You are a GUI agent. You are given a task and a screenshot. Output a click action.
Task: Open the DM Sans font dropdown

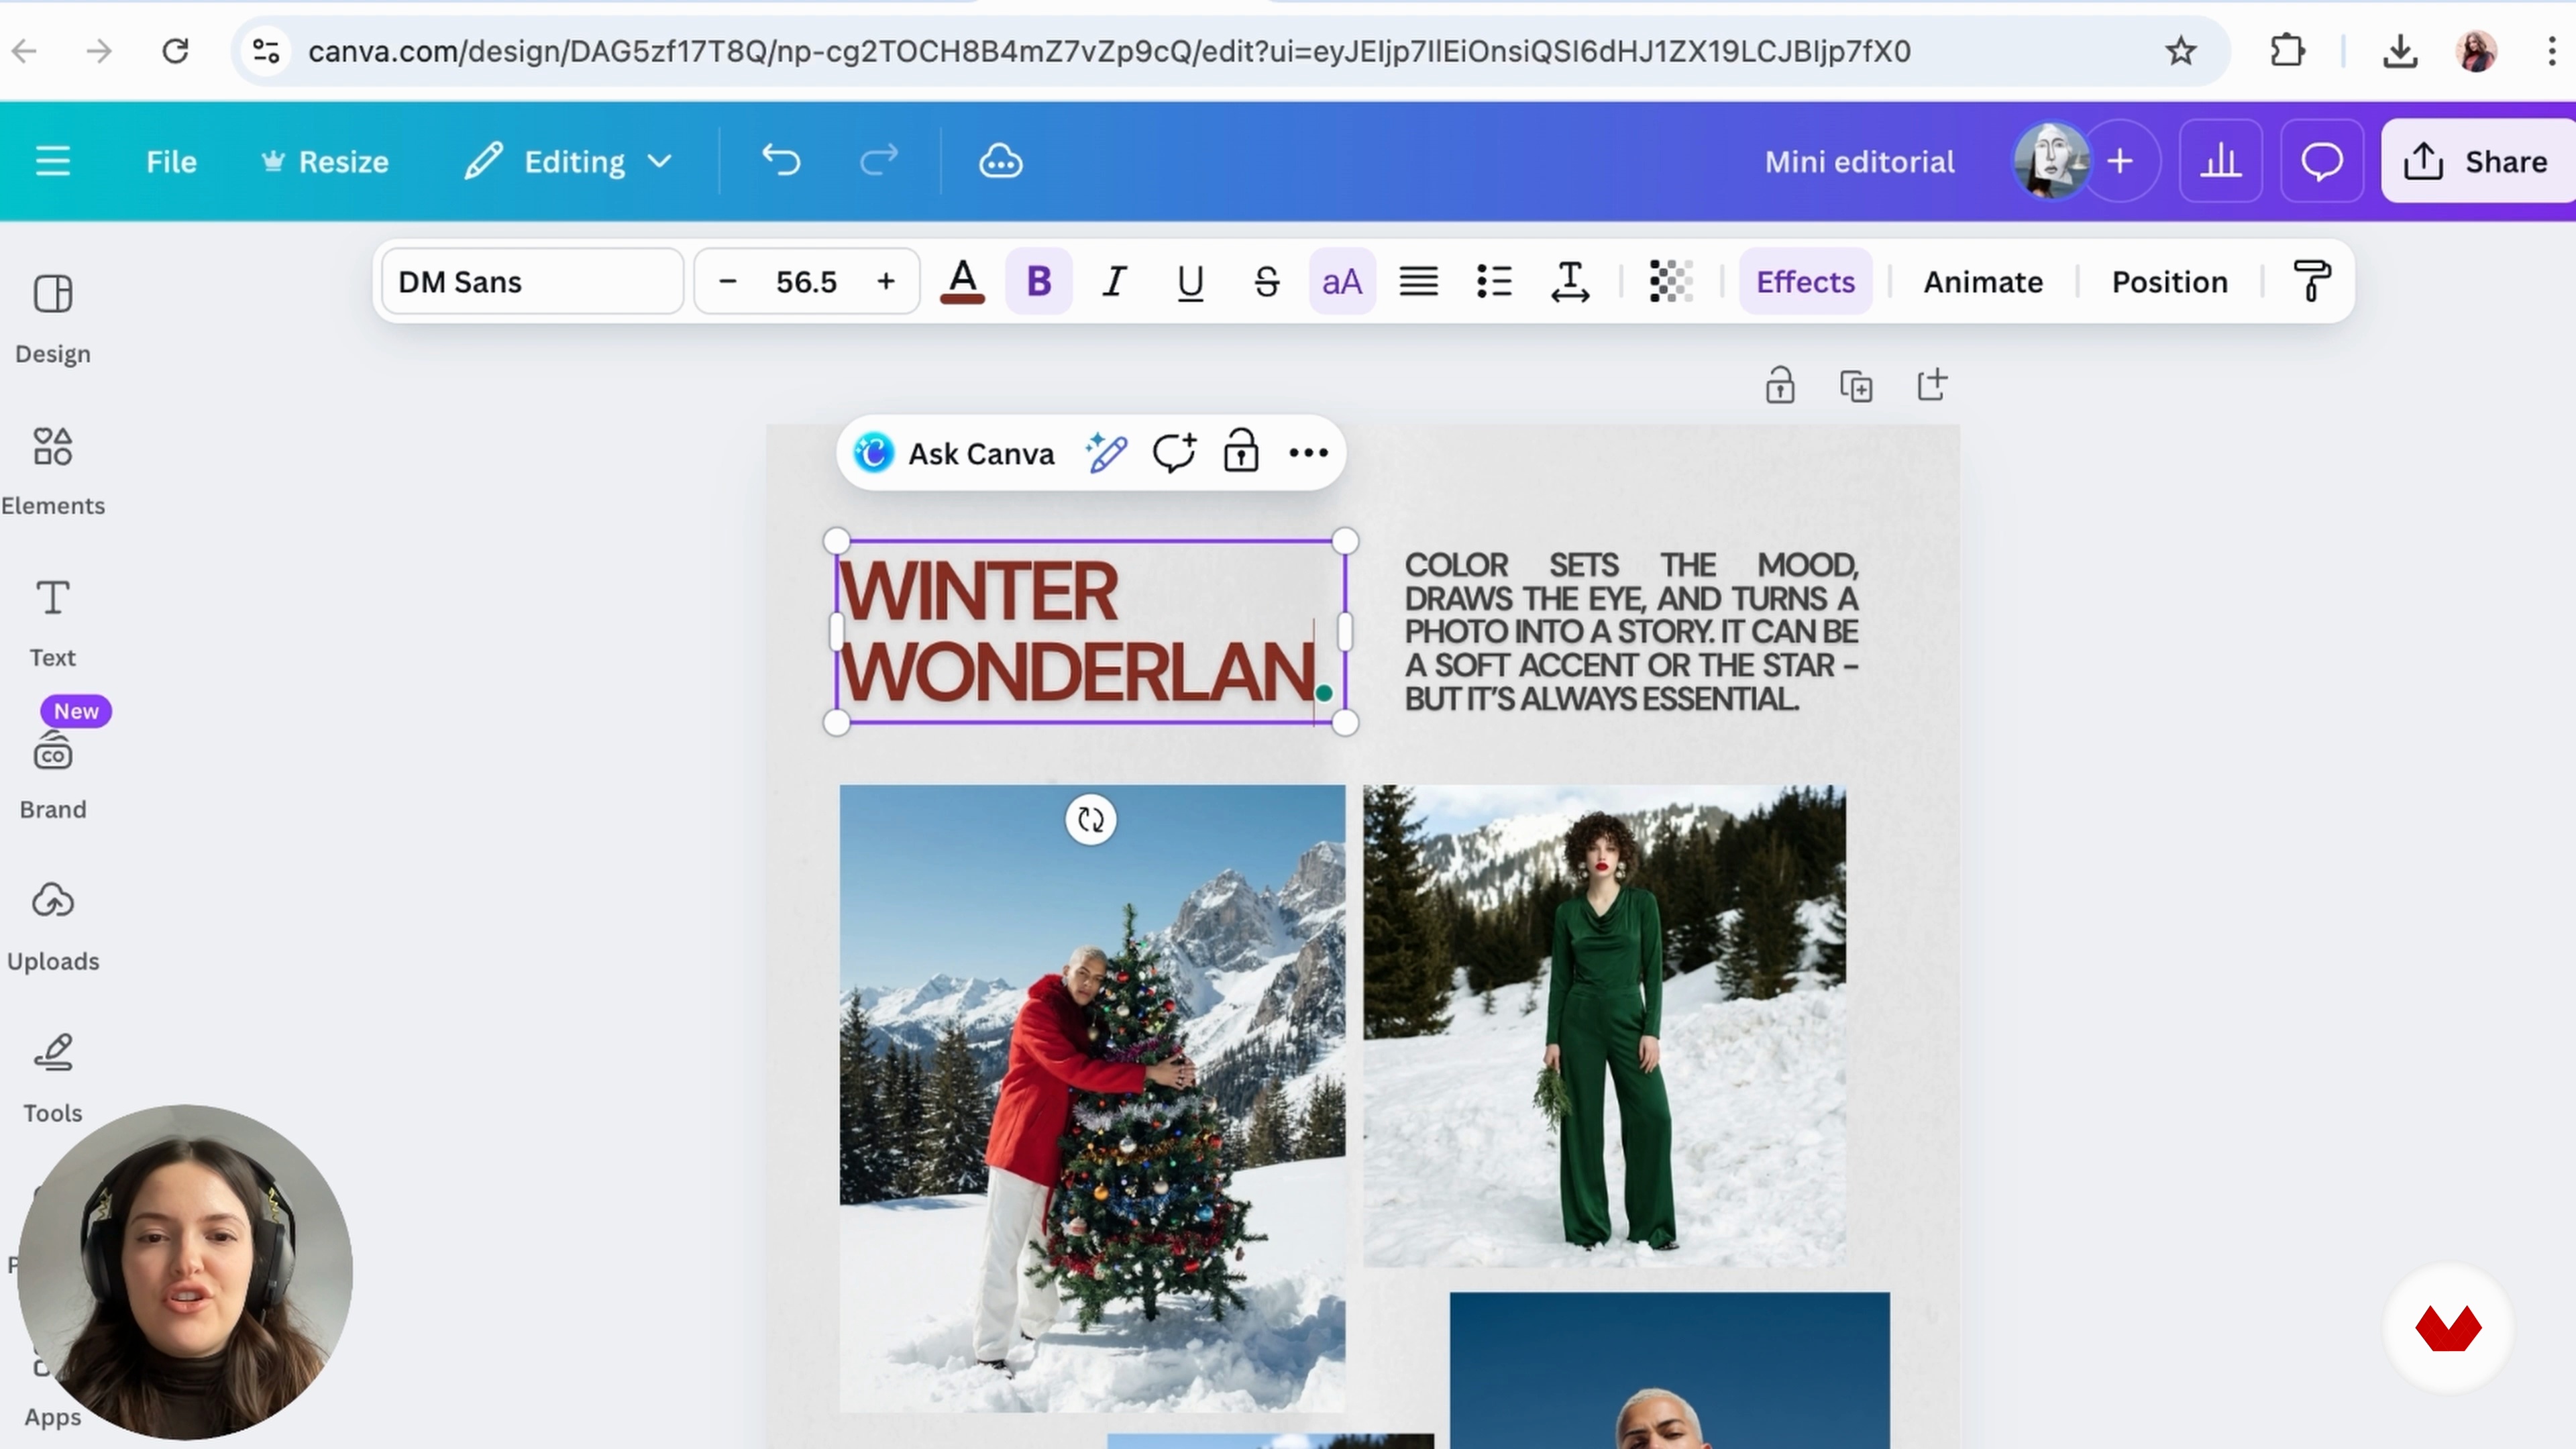pyautogui.click(x=532, y=282)
